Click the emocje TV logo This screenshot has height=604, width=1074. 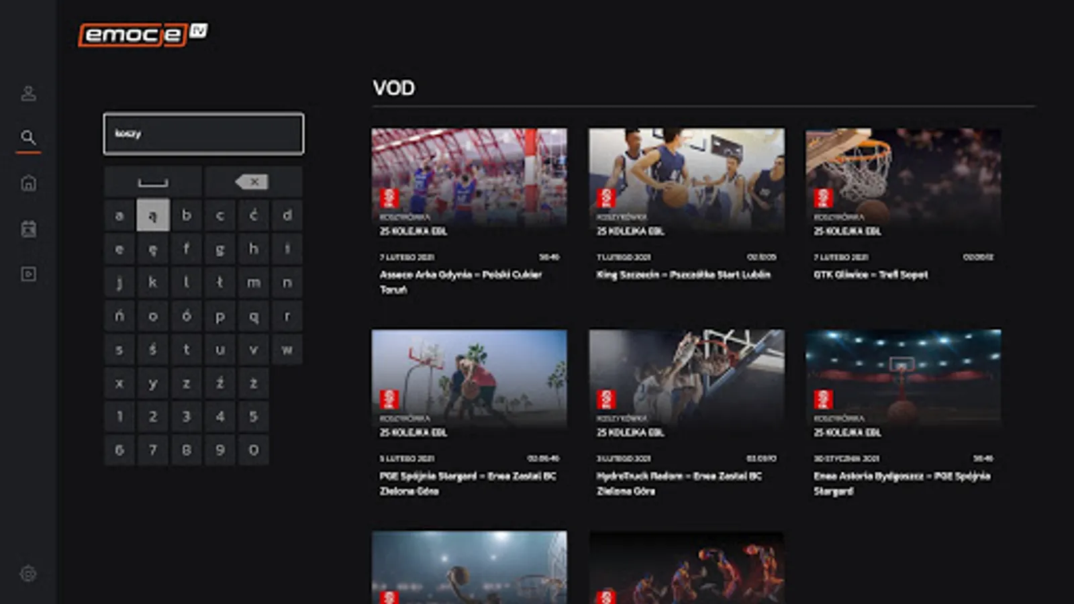point(143,34)
